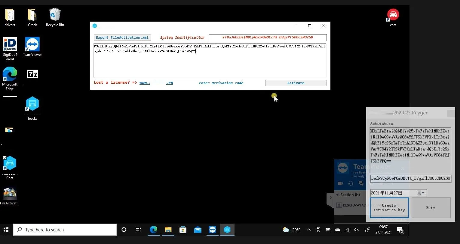Maximize the activation window
The image size is (460, 244).
(310, 26)
